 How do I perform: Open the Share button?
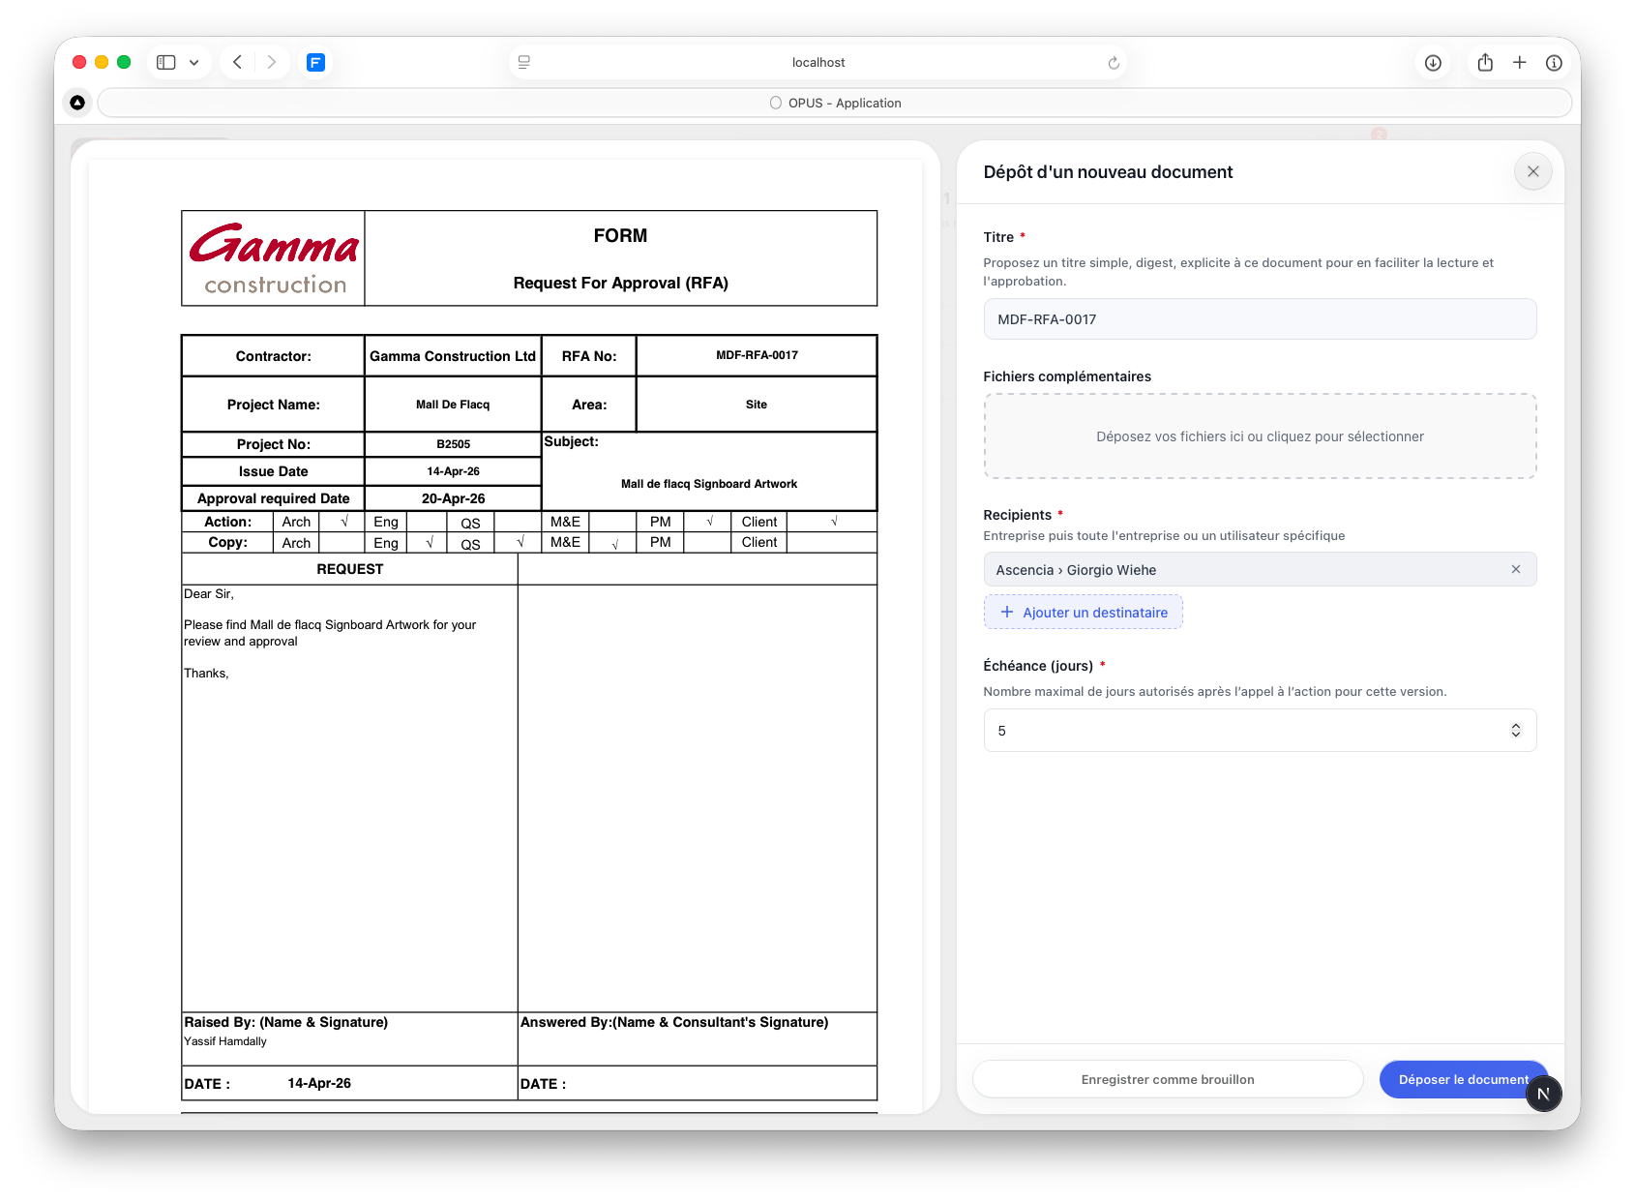pyautogui.click(x=1485, y=62)
